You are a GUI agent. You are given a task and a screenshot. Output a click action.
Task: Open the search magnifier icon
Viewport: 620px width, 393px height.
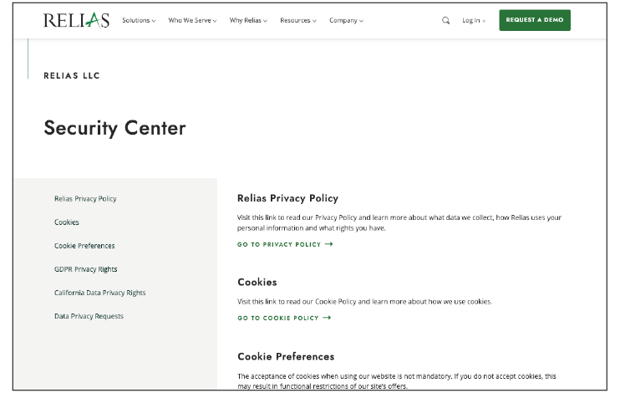point(445,20)
